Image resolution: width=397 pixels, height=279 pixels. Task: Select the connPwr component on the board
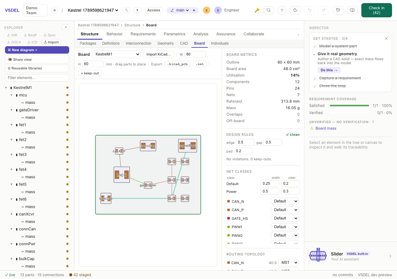click(188, 146)
